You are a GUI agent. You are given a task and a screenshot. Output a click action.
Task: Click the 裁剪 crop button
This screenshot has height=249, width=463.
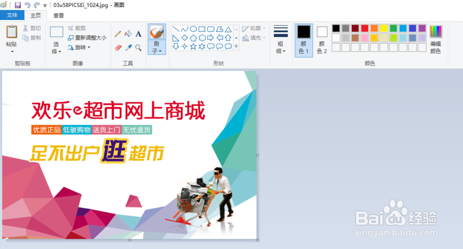tap(77, 28)
